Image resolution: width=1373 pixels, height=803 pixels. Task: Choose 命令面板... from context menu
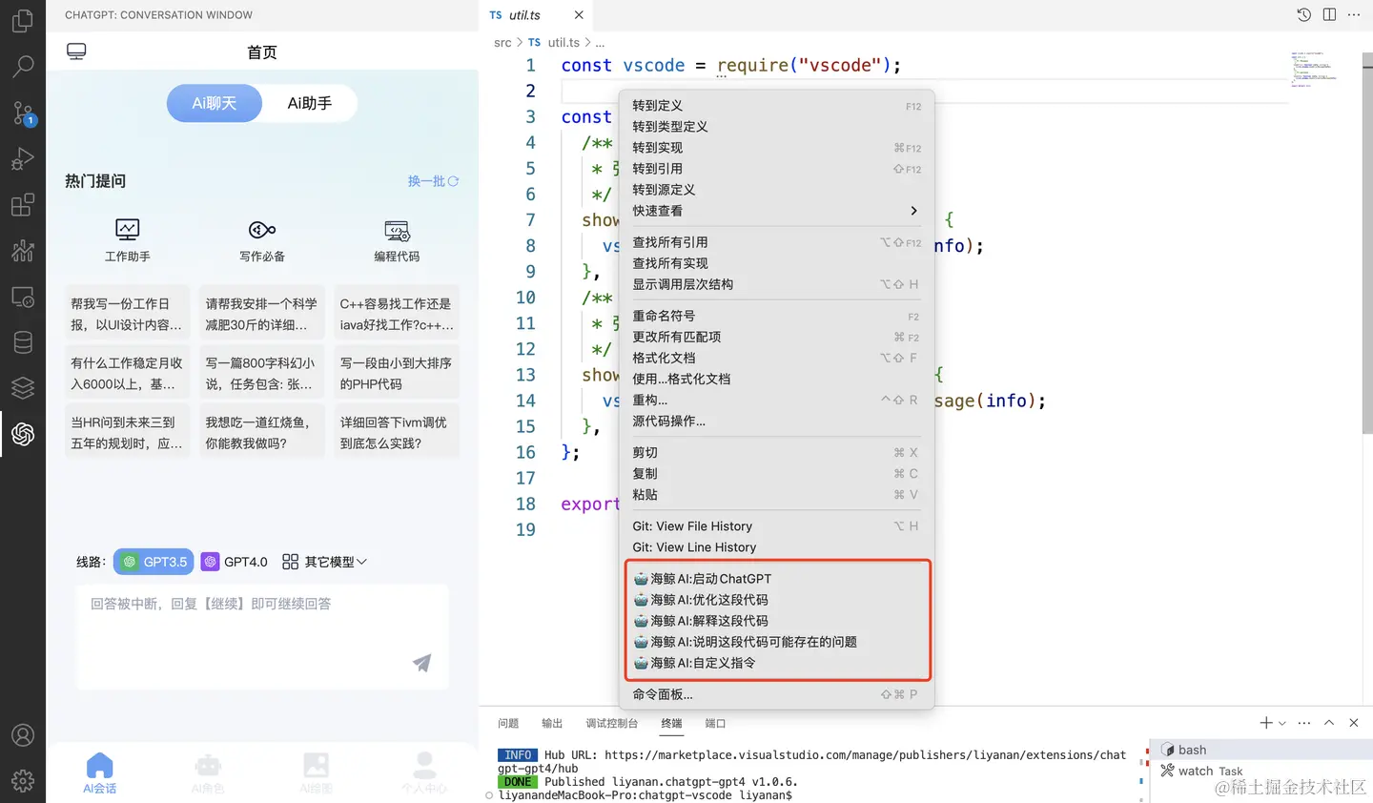coord(776,694)
